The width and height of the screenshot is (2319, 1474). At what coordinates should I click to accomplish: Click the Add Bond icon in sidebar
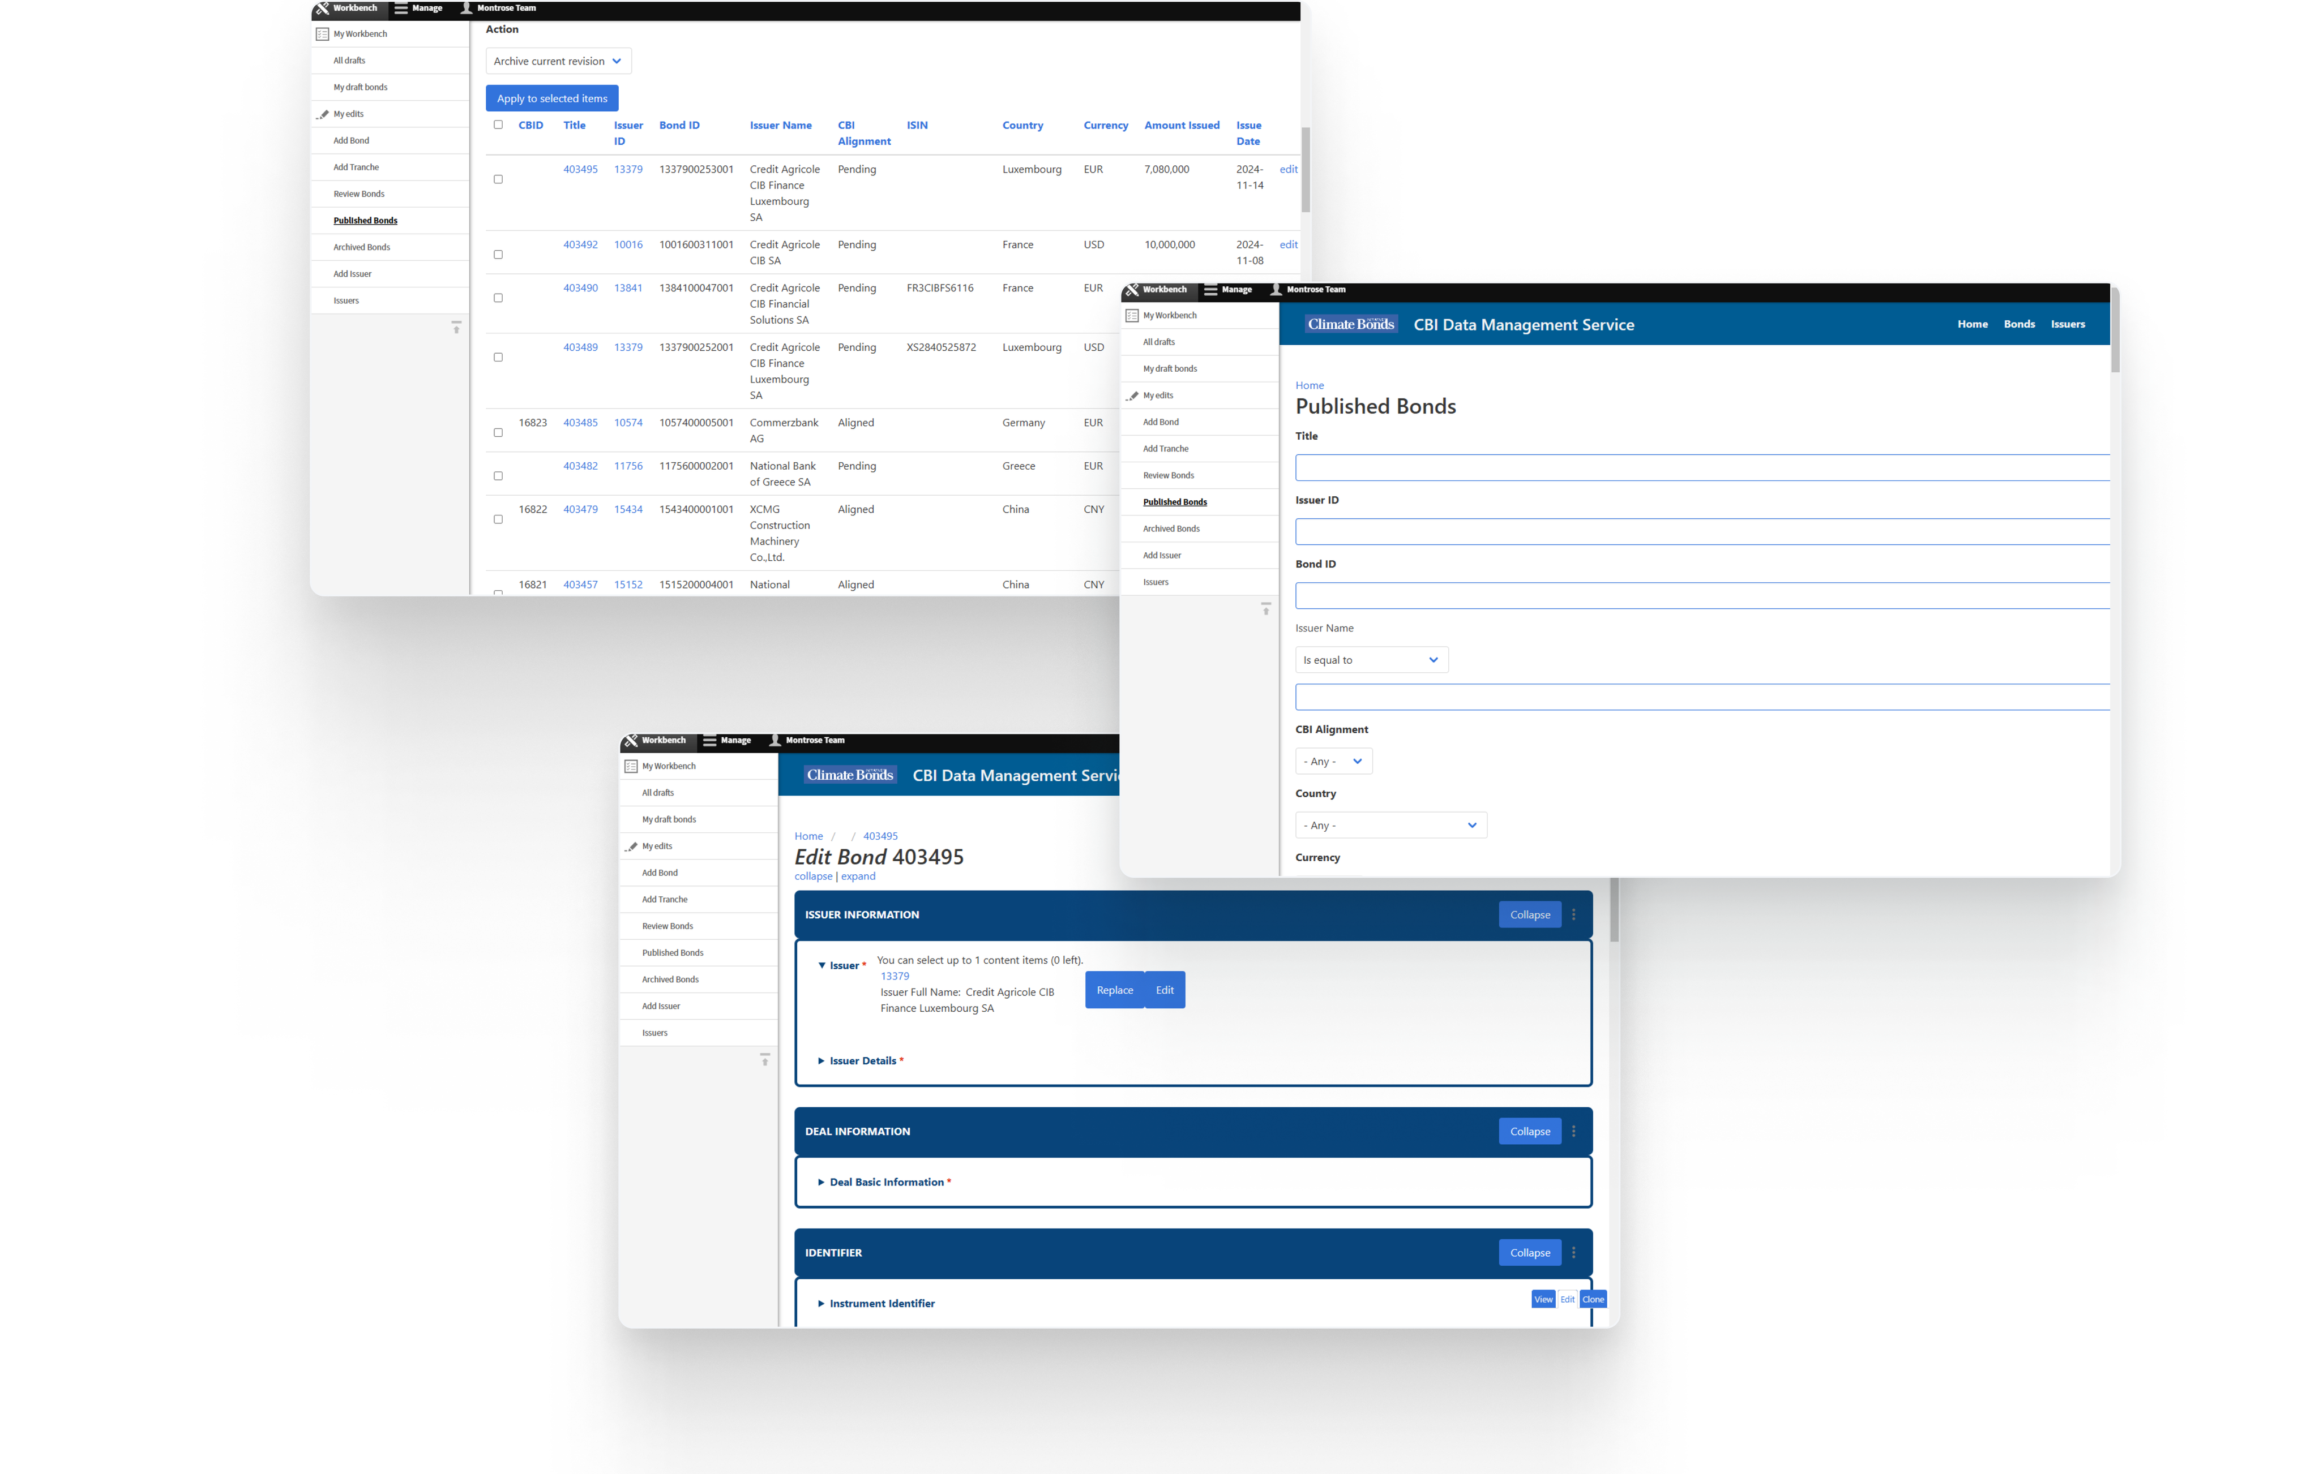coord(348,139)
